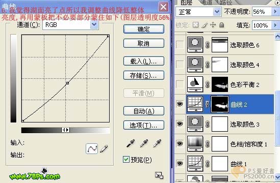Select the white point eyedropper
This screenshot has width=280, height=183.
(157, 143)
